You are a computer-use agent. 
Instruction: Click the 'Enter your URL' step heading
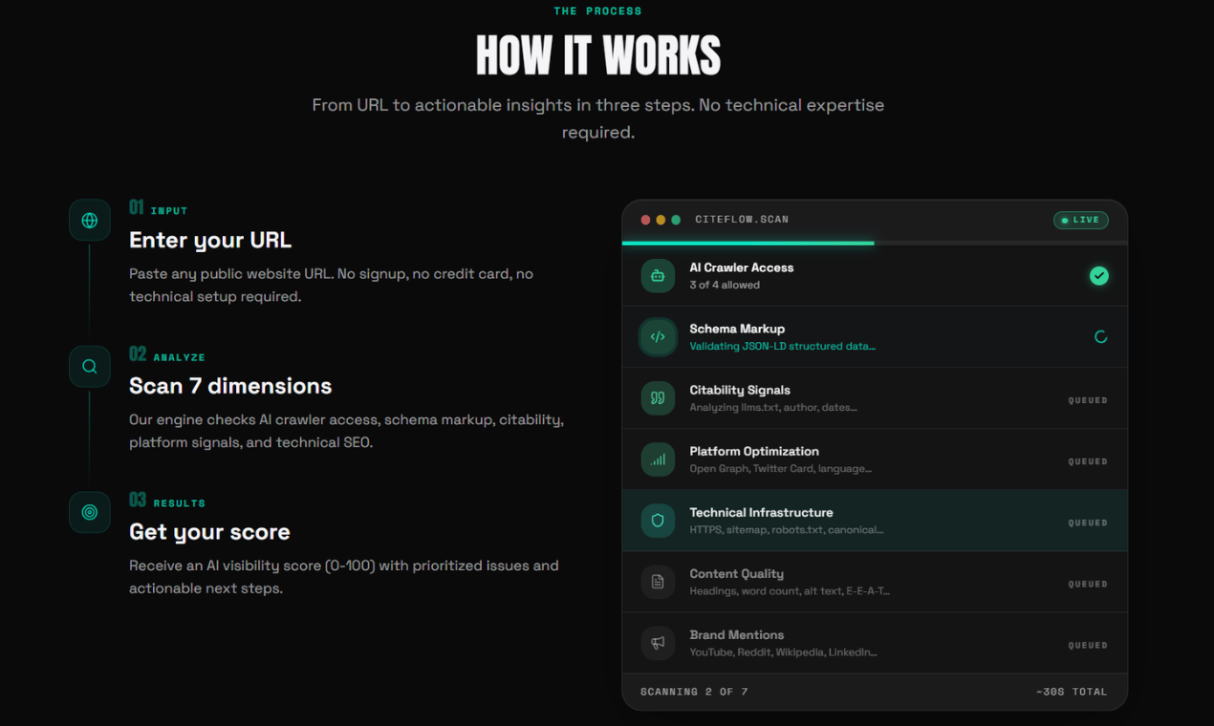[210, 240]
